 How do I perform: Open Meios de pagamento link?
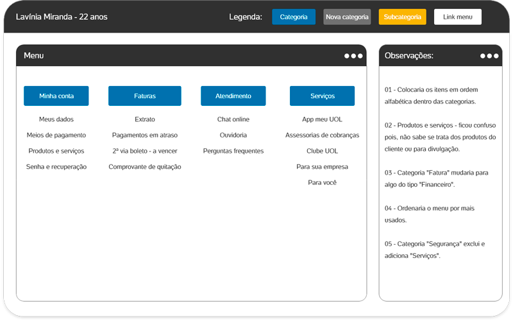[56, 135]
